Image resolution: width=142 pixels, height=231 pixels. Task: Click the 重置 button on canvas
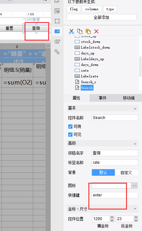(x=11, y=28)
